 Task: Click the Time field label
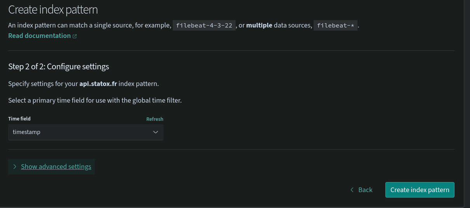(19, 119)
